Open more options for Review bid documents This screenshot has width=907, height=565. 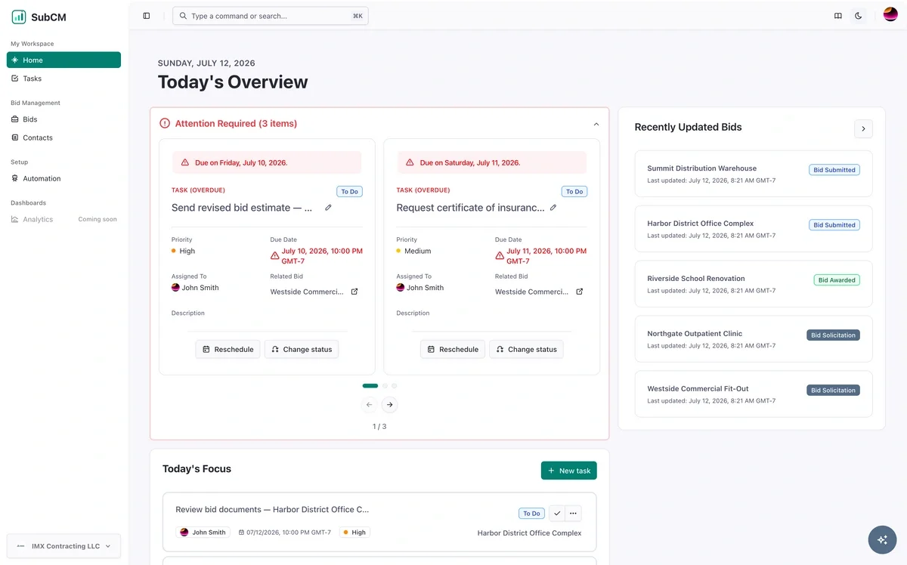[x=573, y=514]
